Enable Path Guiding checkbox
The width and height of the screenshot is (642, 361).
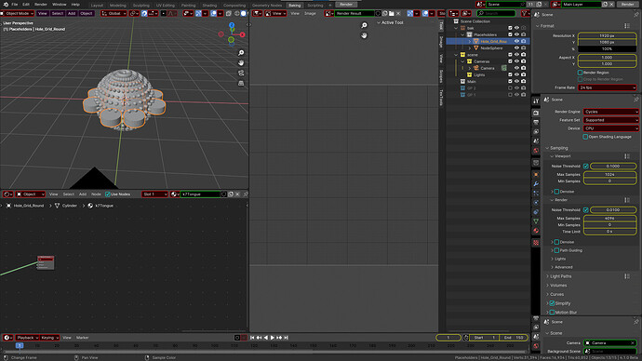(556, 250)
